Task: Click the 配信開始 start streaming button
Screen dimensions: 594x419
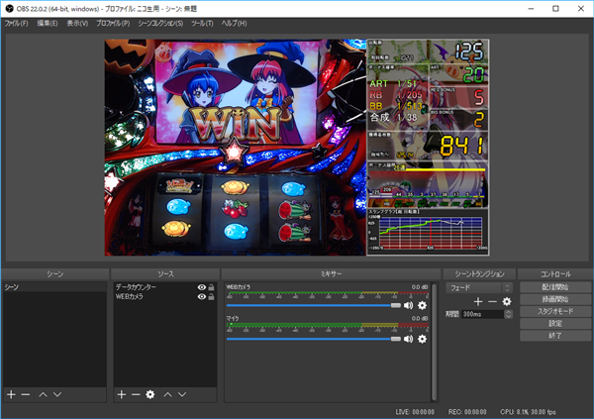Action: tap(555, 287)
